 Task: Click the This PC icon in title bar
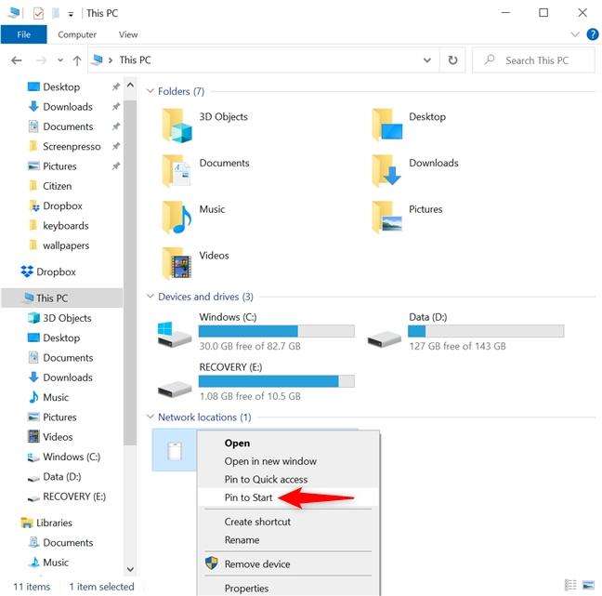(14, 13)
